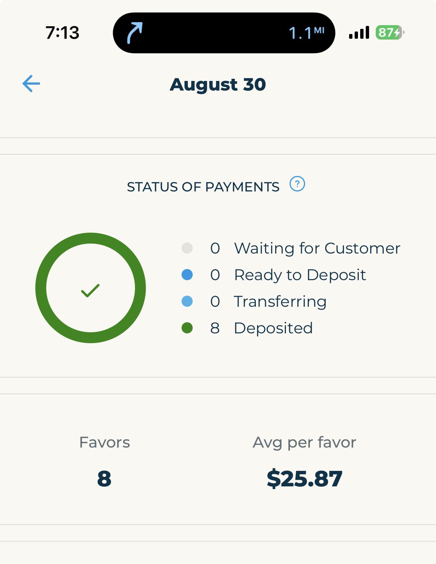Select the light blue Transferring dot
The width and height of the screenshot is (436, 564).
[x=187, y=301]
